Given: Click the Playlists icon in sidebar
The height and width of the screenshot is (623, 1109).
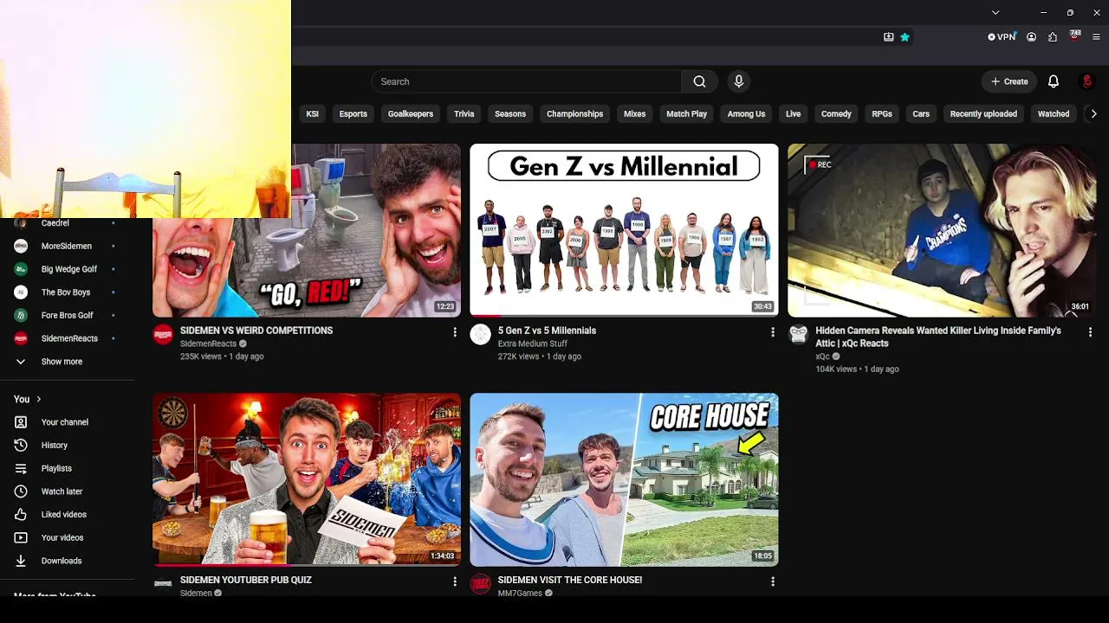Looking at the screenshot, I should [x=21, y=468].
